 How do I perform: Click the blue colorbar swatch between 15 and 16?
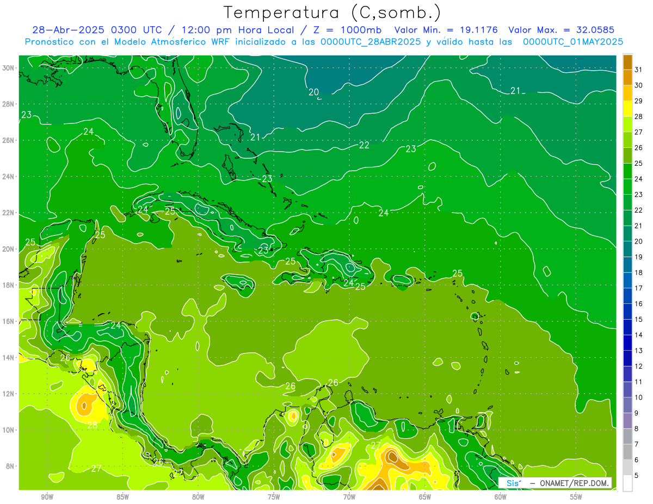pos(627,312)
